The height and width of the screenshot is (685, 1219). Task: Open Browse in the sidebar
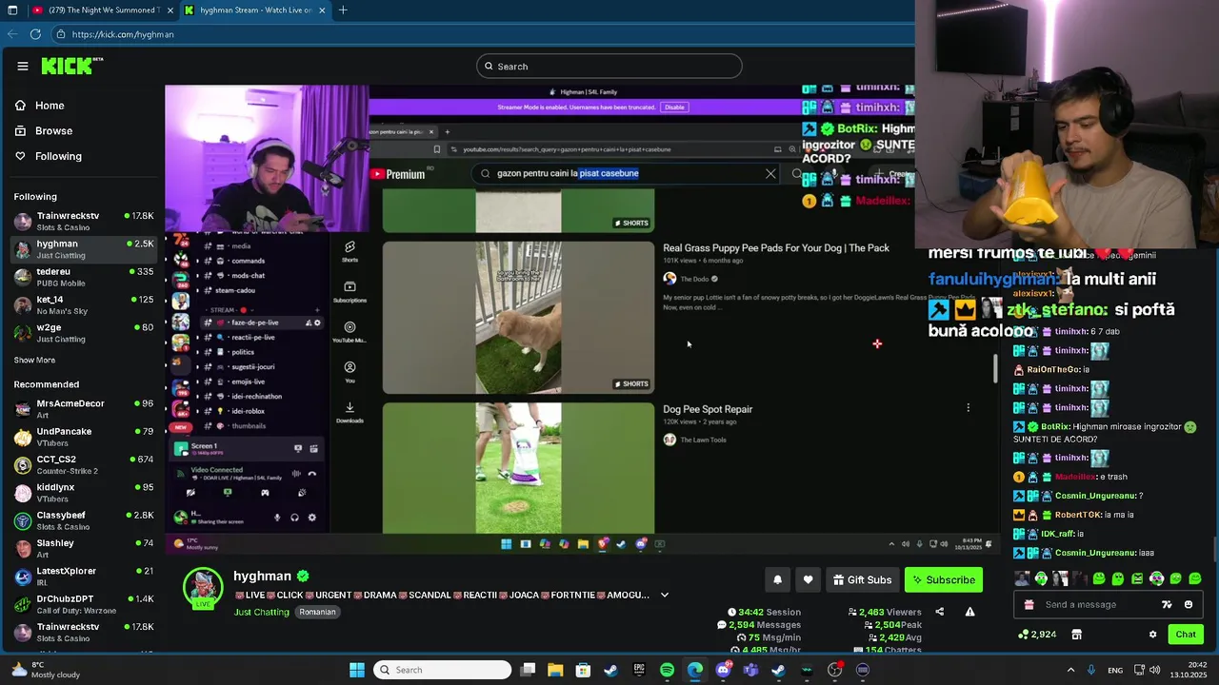pos(53,130)
